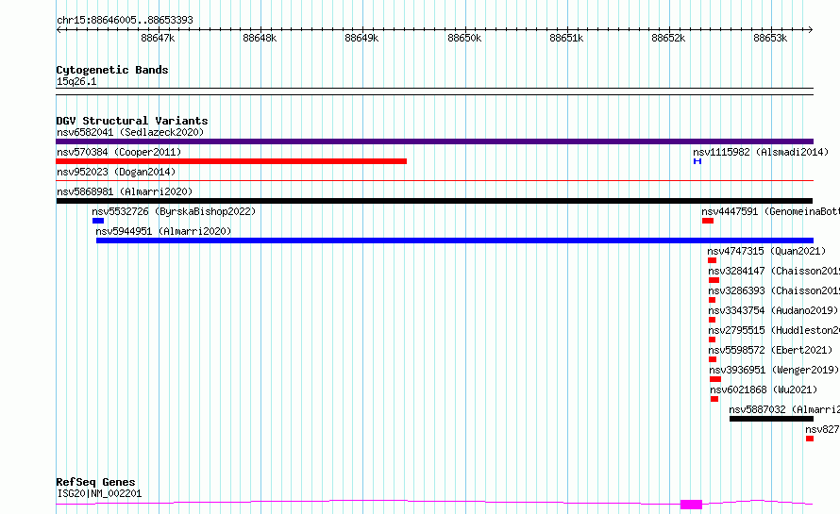Viewport: 840px width, 514px height.
Task: Click the 88647k ruler mark
Action: (158, 38)
